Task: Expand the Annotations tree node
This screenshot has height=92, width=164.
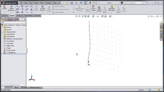Action: tap(2, 34)
